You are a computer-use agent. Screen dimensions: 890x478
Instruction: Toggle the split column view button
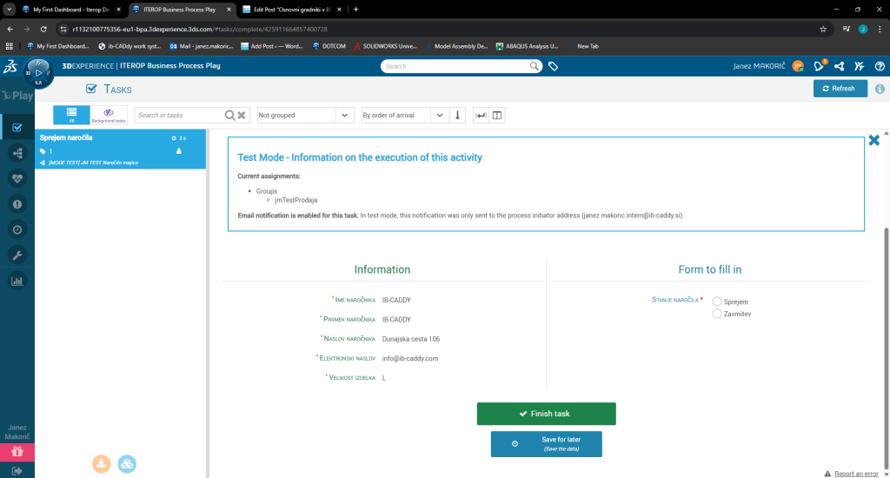coord(497,116)
